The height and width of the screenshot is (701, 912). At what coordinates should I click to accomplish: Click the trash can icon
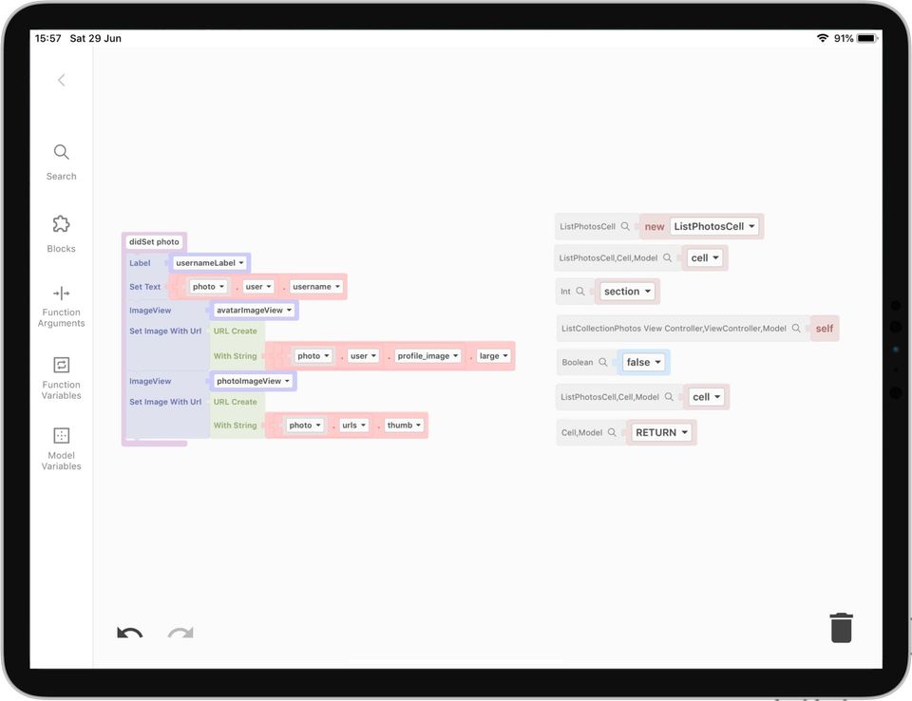click(841, 628)
